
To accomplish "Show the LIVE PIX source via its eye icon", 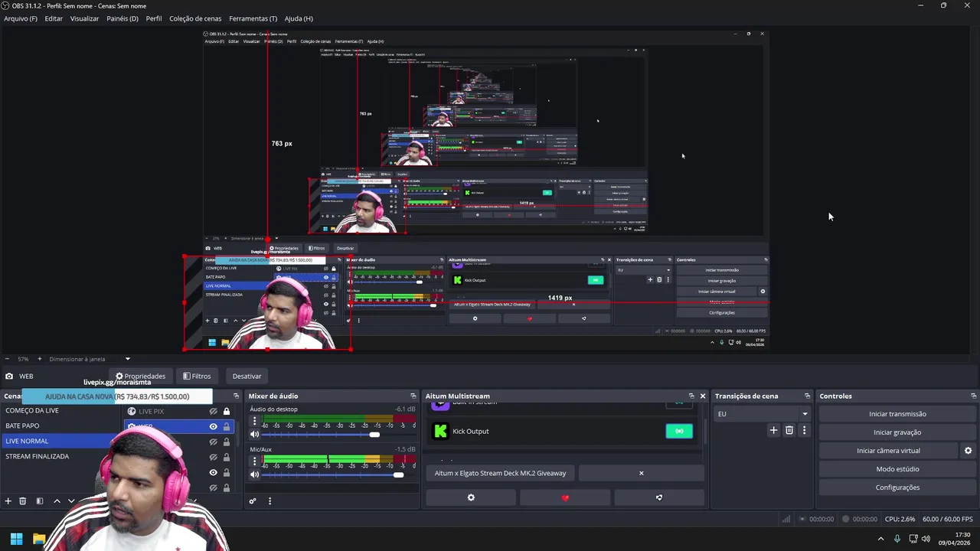I will tap(214, 411).
